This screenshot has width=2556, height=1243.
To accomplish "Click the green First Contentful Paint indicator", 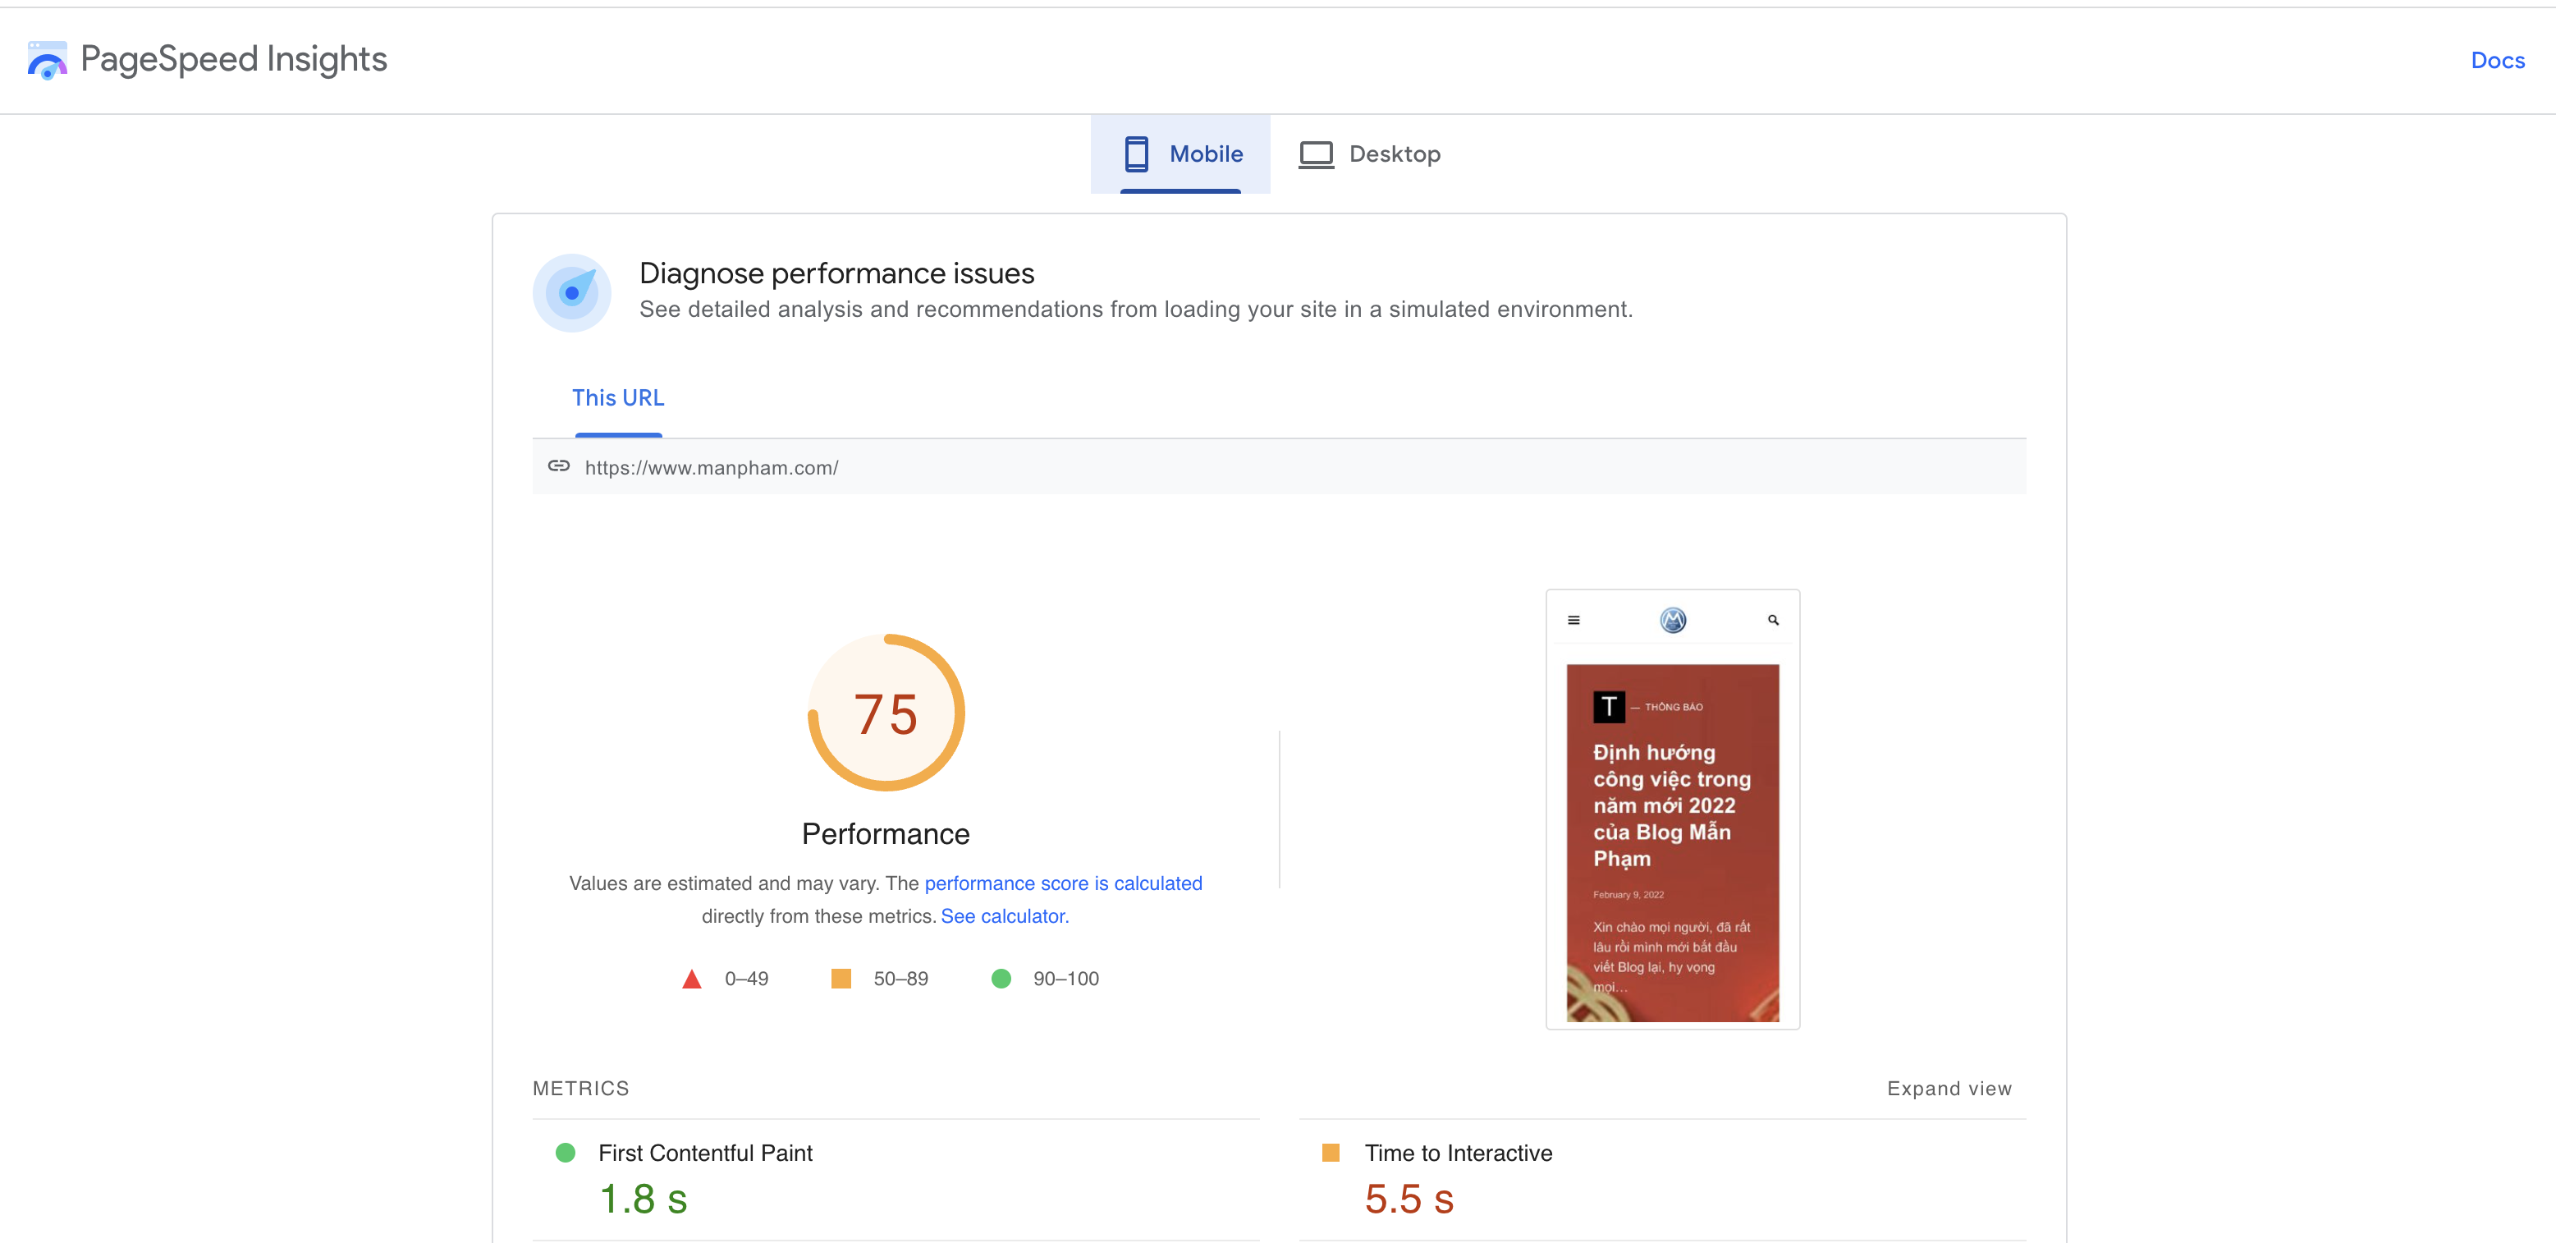I will pos(566,1153).
